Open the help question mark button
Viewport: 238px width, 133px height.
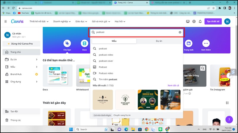click(x=229, y=120)
